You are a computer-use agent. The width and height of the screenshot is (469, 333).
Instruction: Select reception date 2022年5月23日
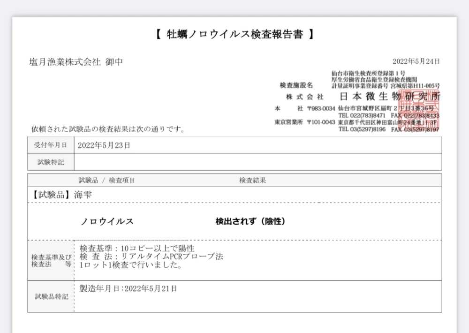104,145
